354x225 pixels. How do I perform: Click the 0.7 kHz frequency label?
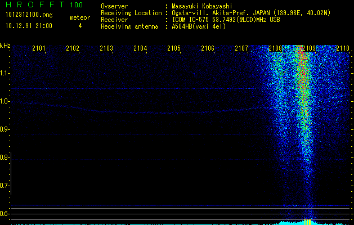point(5,186)
